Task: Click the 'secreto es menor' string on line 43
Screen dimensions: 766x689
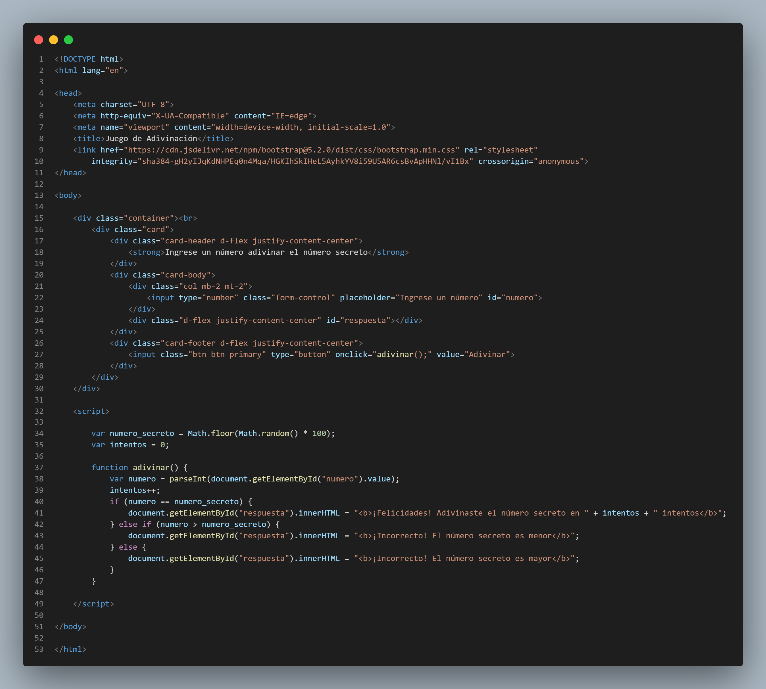Action: tap(515, 536)
